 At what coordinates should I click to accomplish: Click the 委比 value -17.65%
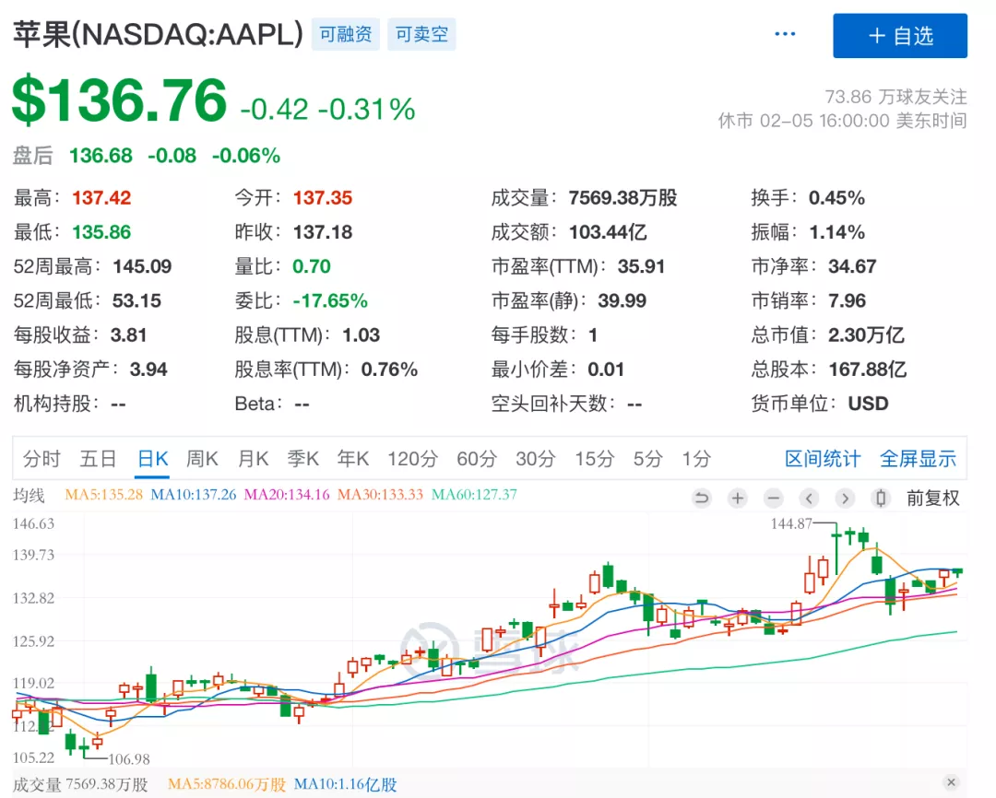tap(330, 301)
